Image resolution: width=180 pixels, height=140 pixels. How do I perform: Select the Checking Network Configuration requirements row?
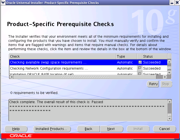[x=88, y=68]
